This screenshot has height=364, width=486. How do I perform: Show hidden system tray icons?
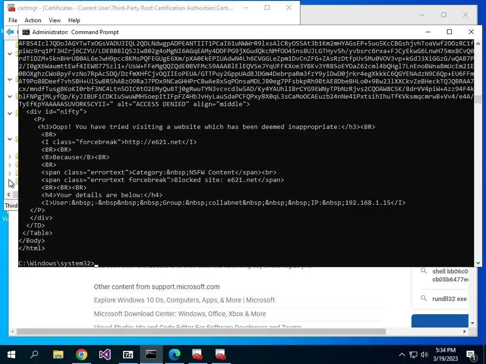click(402, 355)
